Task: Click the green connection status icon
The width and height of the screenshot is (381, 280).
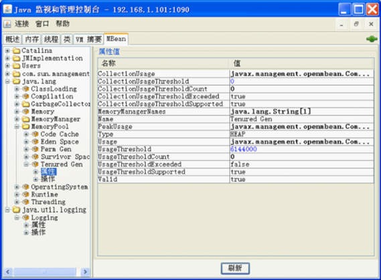Action: (372, 39)
